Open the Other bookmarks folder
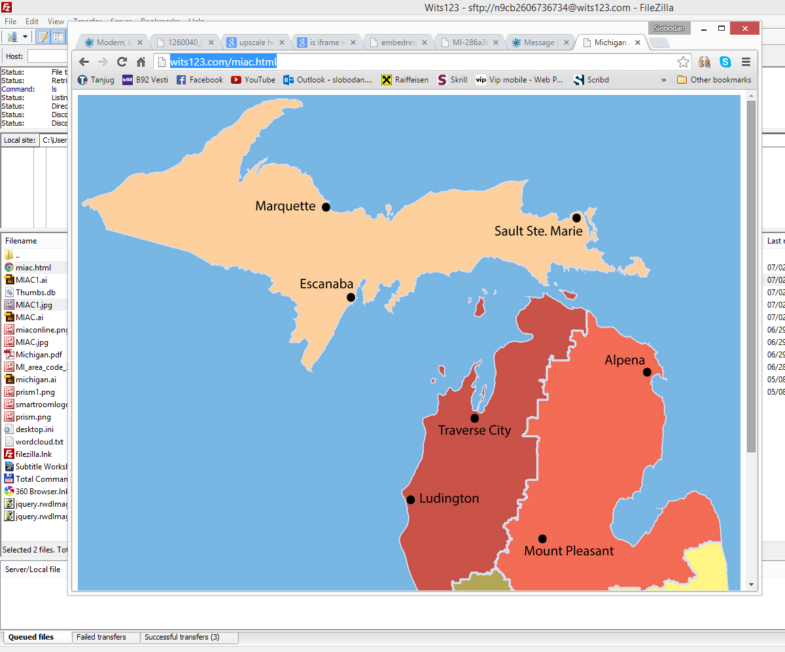The height and width of the screenshot is (652, 785). 714,80
